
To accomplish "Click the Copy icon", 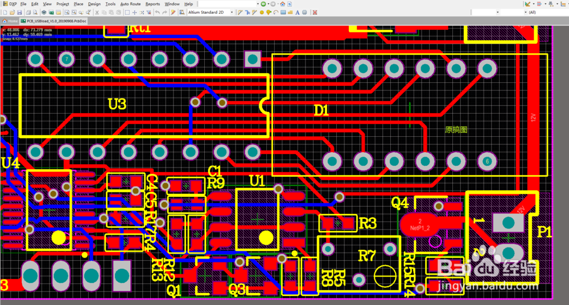I will click(x=104, y=12).
